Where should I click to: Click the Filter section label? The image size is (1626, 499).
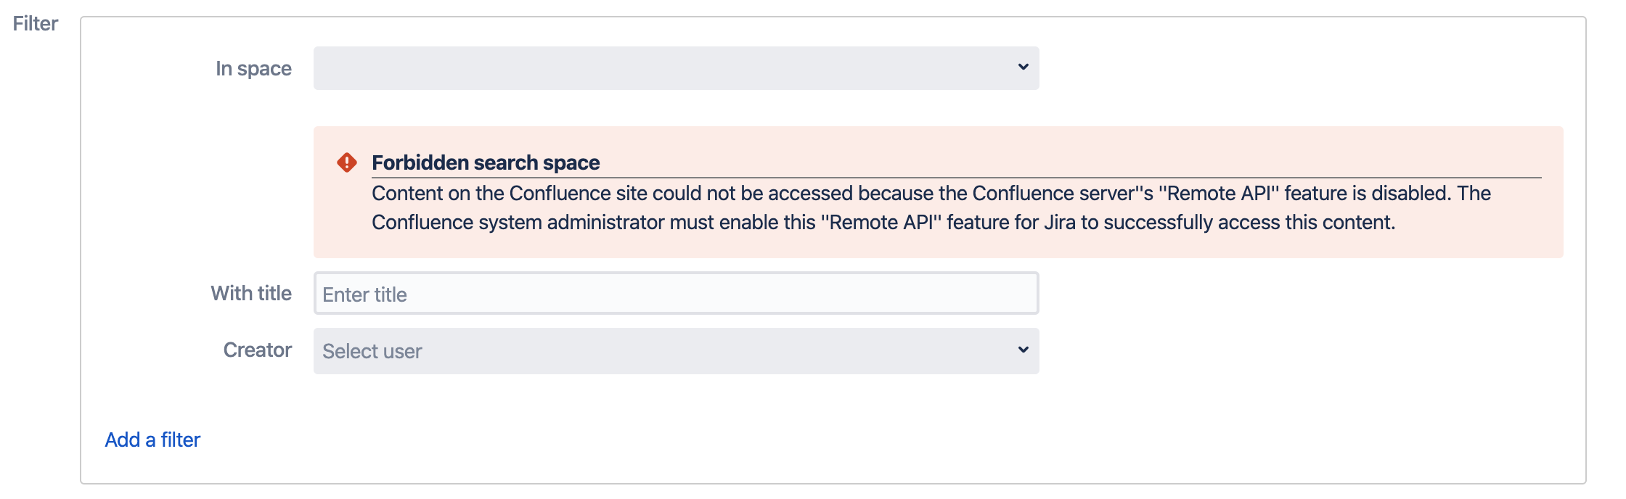(35, 23)
